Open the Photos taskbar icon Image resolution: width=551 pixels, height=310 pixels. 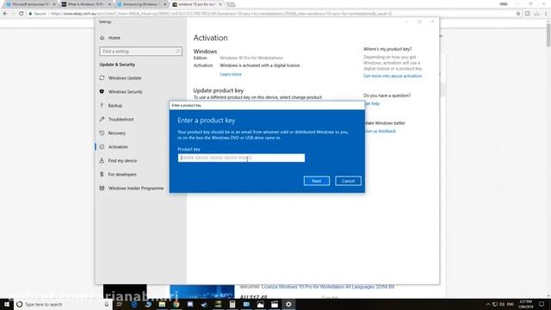pos(260,304)
